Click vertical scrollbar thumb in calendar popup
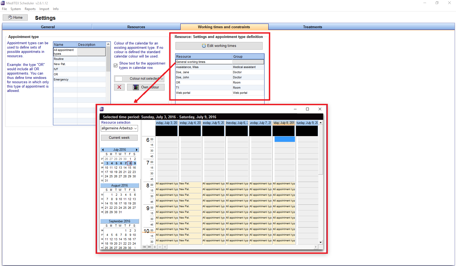This screenshot has height=266, width=456. pyautogui.click(x=321, y=150)
